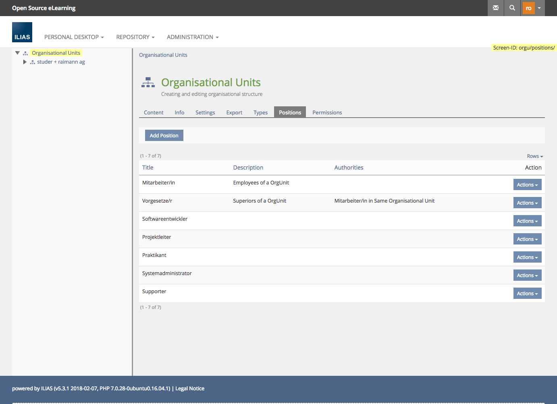The width and height of the screenshot is (557, 404).
Task: Click the search magnifier icon
Action: (x=512, y=8)
